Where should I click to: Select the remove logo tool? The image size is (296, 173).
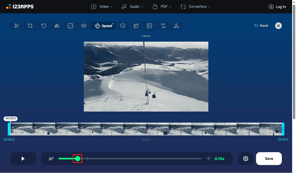click(x=176, y=26)
